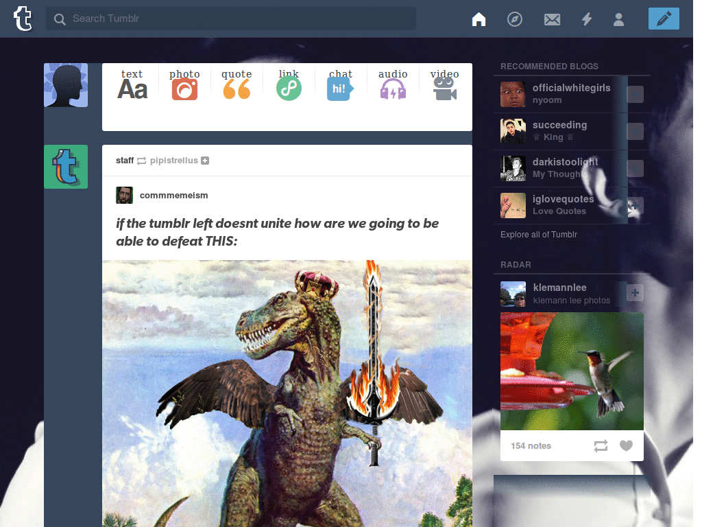702x527 pixels.
Task: Go to the Home dashboard icon
Action: coord(479,19)
